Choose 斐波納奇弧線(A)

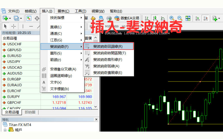coord(108,66)
